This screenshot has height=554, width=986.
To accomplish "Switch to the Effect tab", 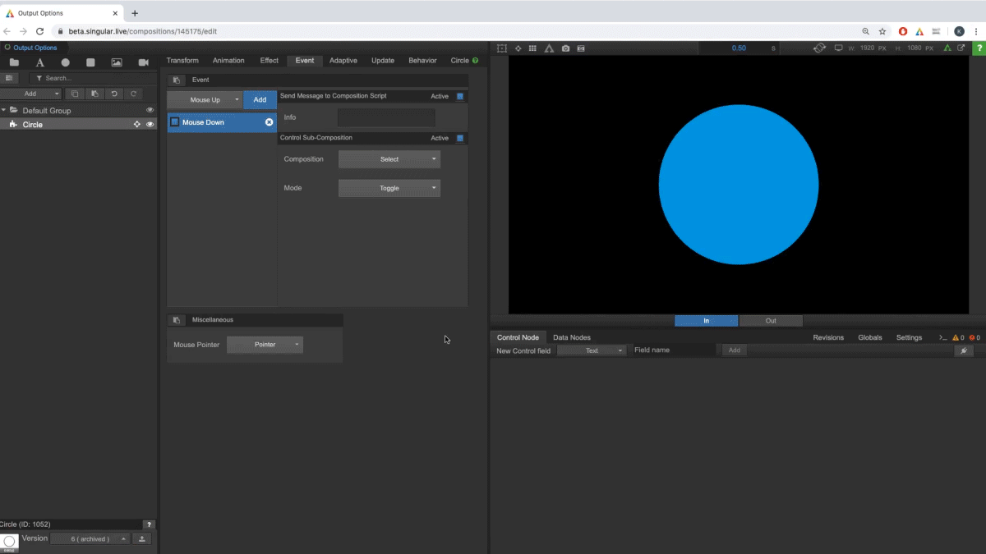I will (270, 61).
